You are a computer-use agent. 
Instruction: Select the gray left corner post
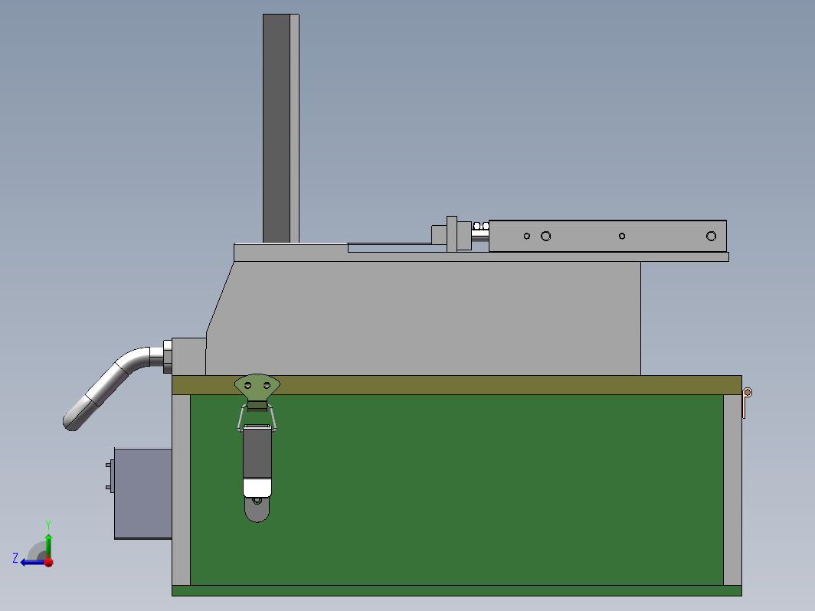point(181,490)
